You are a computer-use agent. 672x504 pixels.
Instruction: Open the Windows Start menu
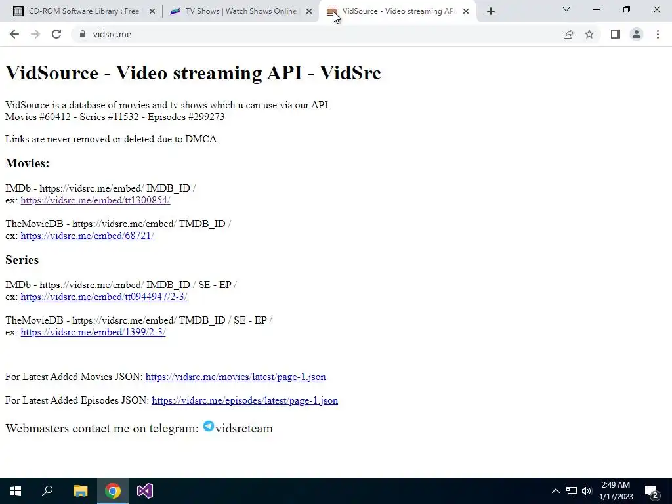point(16,491)
